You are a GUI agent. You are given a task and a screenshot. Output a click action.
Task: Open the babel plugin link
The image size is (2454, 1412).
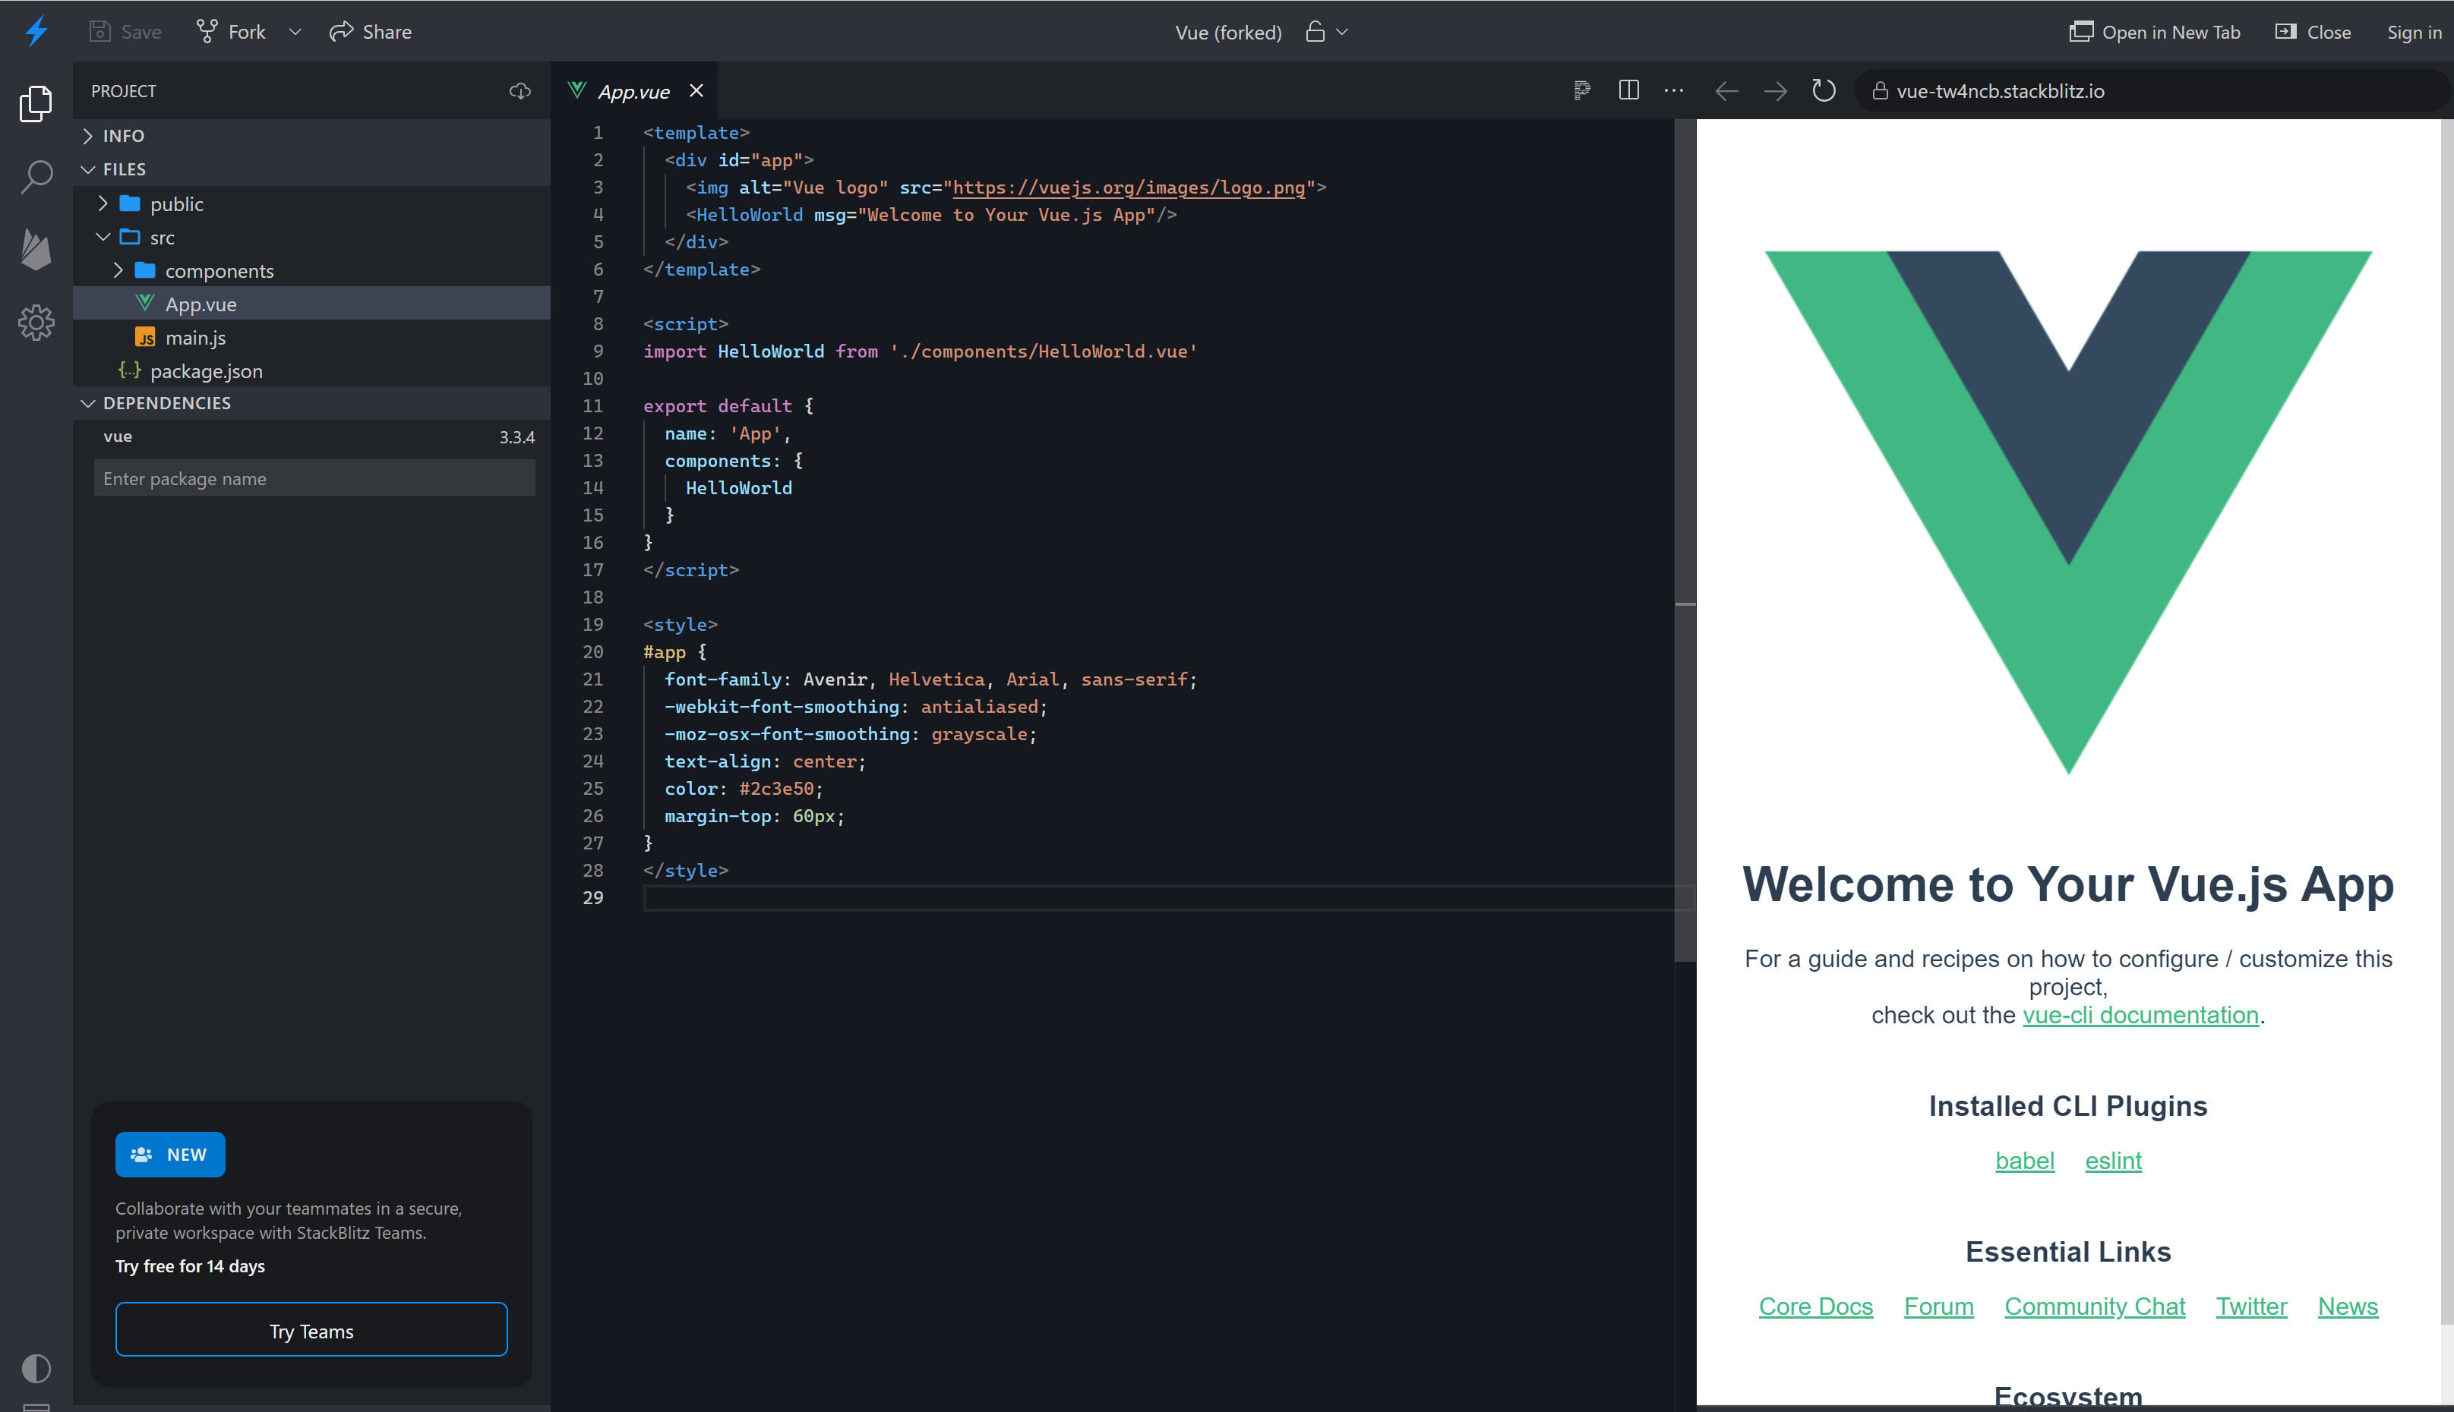[2024, 1160]
